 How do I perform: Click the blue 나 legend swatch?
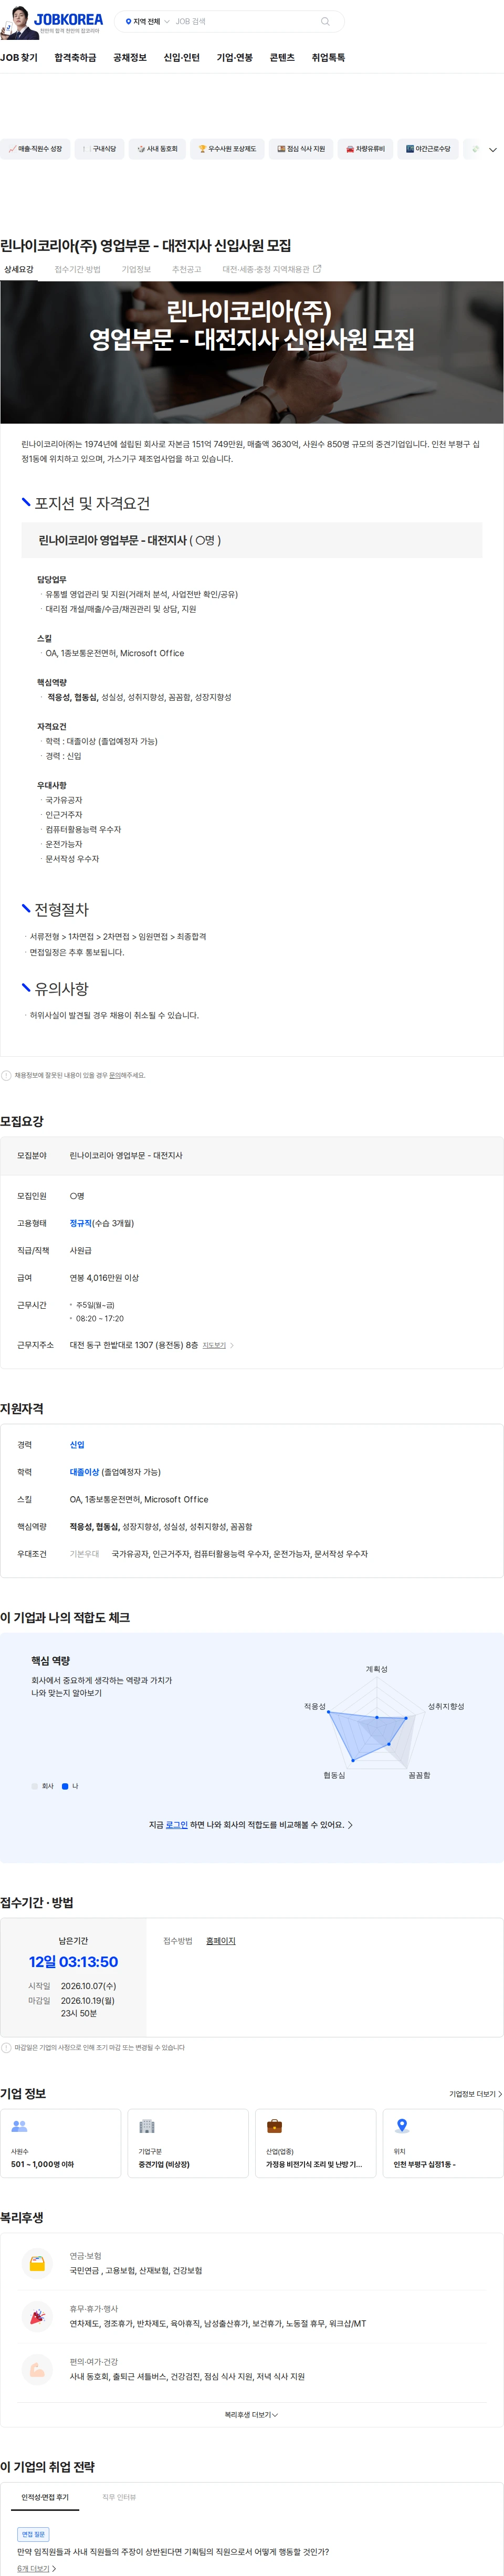[x=65, y=1786]
